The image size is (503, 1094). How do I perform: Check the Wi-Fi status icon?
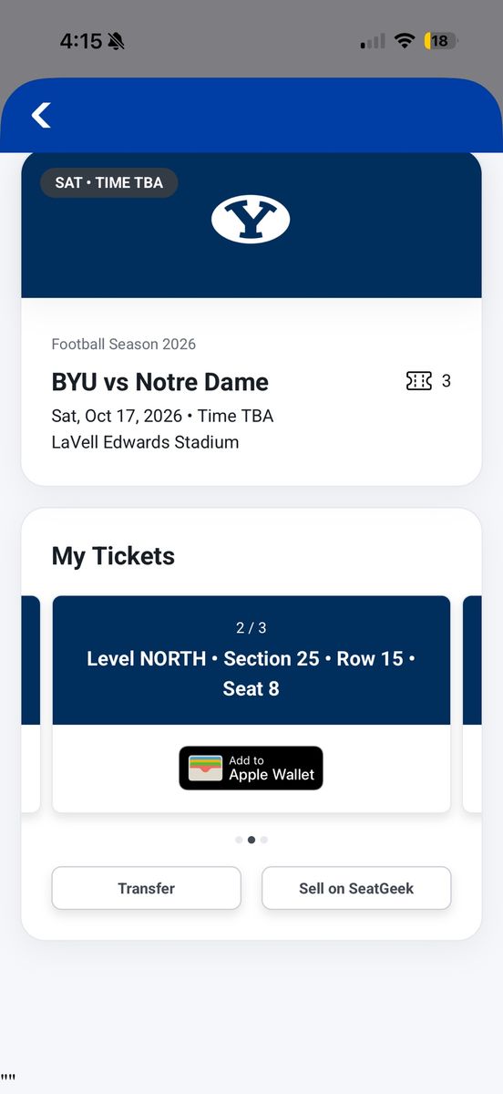(x=405, y=41)
